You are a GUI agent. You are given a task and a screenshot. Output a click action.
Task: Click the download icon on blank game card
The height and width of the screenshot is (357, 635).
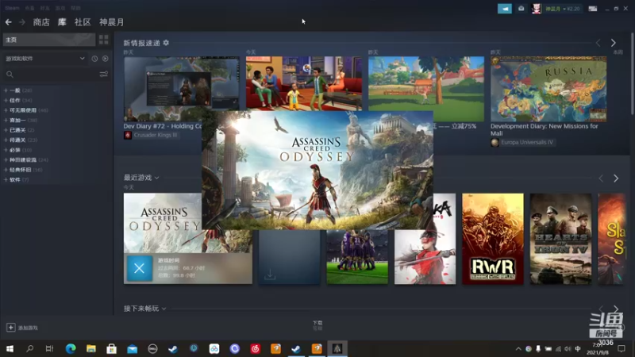pyautogui.click(x=270, y=274)
